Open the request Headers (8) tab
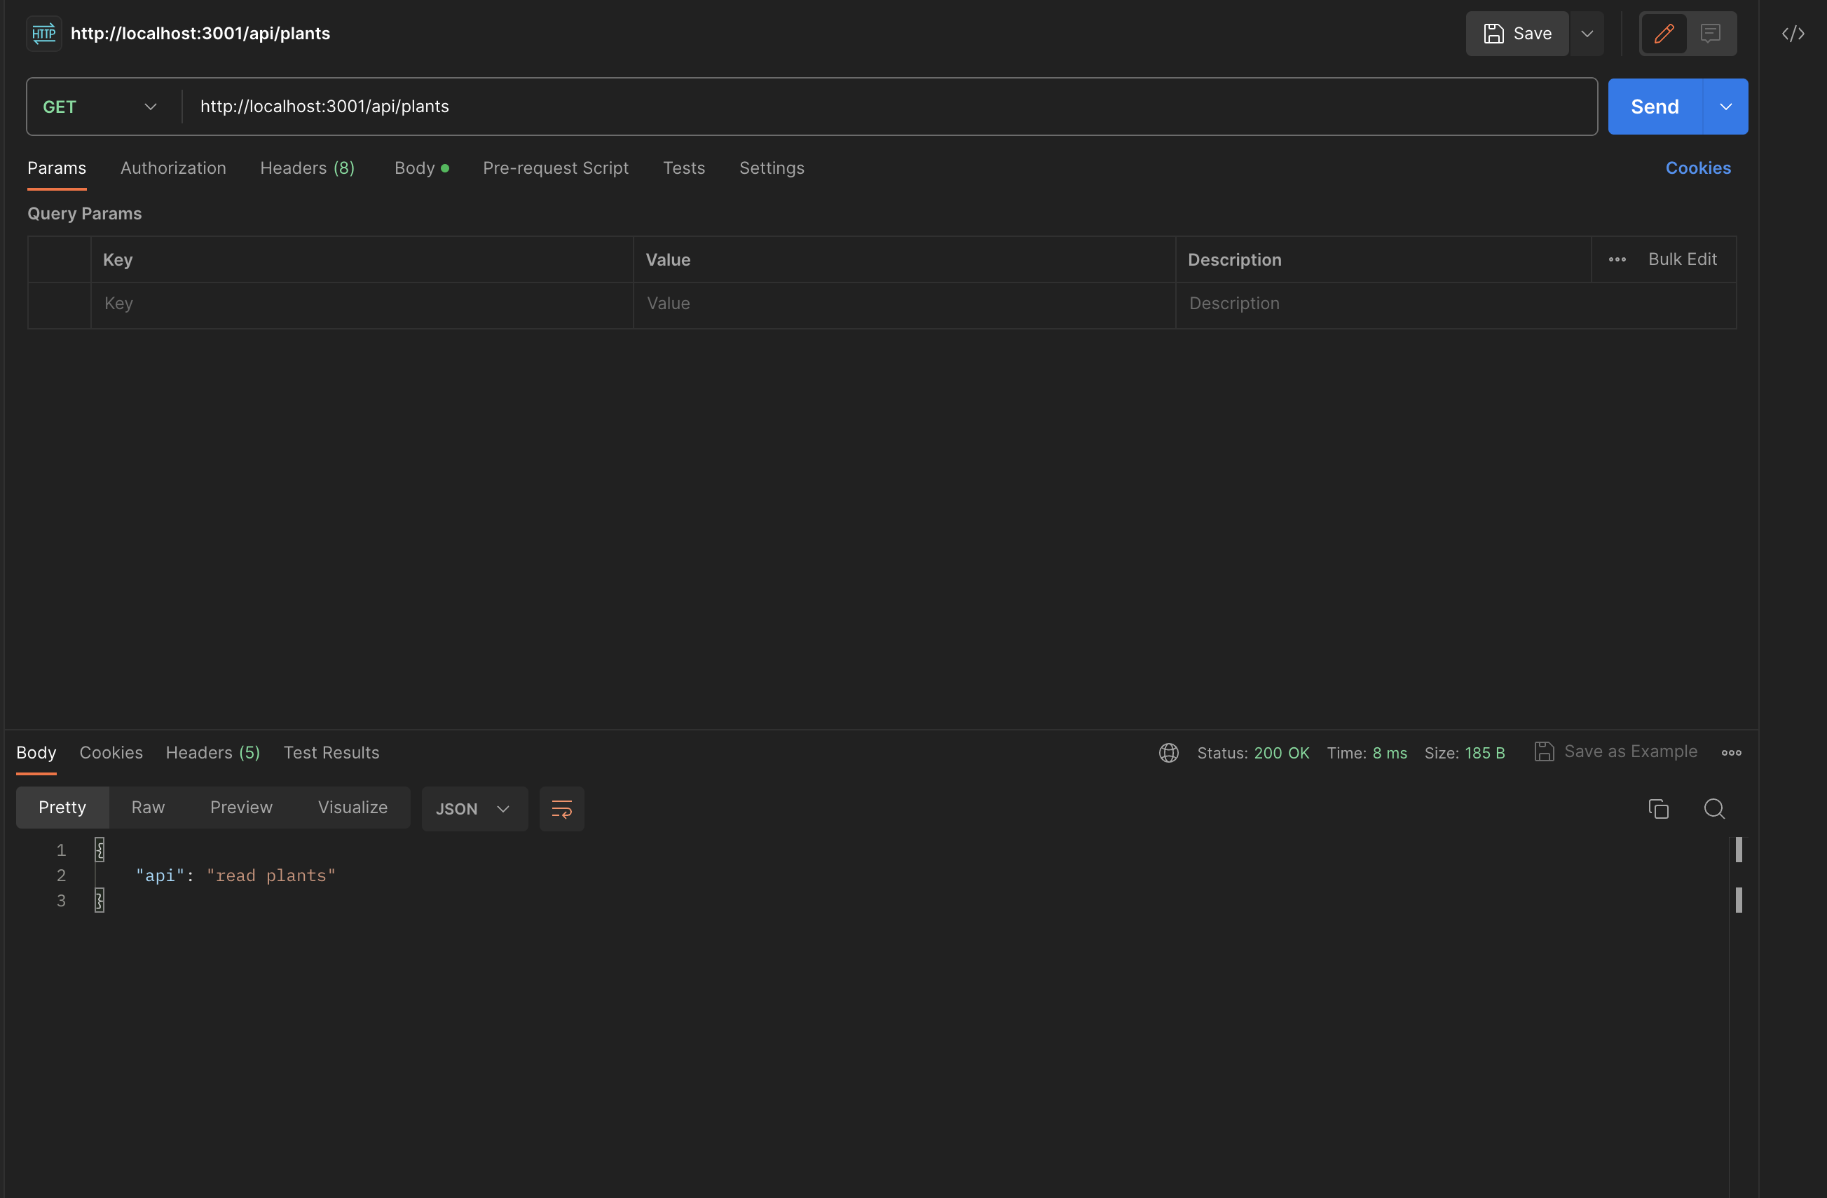 (x=307, y=168)
